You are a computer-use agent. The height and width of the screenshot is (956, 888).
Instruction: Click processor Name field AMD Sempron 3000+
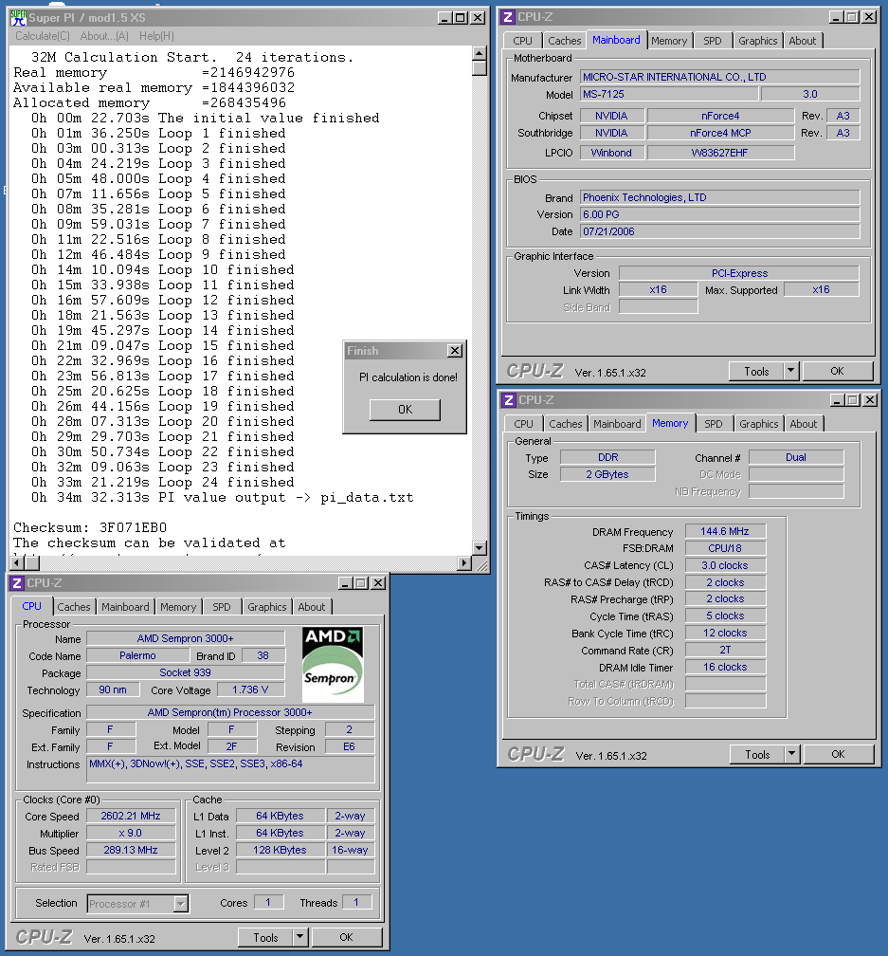coord(185,638)
